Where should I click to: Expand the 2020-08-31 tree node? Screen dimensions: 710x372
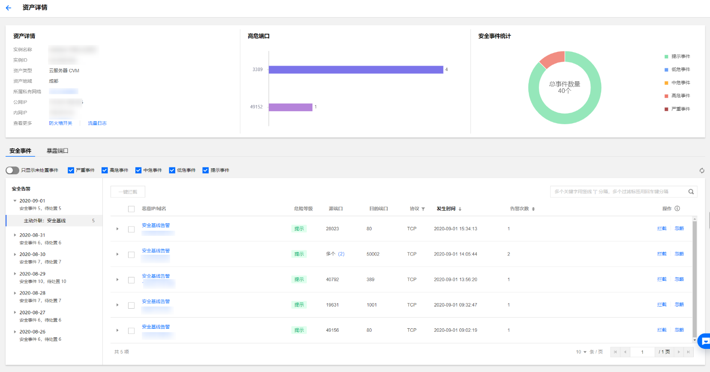(x=15, y=235)
